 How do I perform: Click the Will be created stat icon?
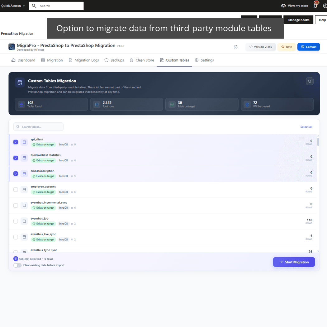tap(247, 104)
